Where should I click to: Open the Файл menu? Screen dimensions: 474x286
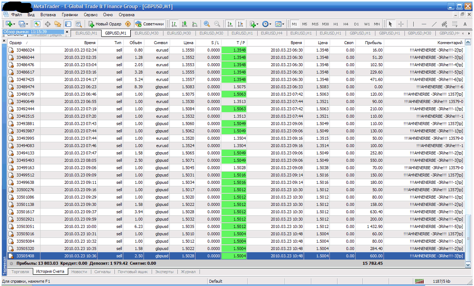point(17,15)
